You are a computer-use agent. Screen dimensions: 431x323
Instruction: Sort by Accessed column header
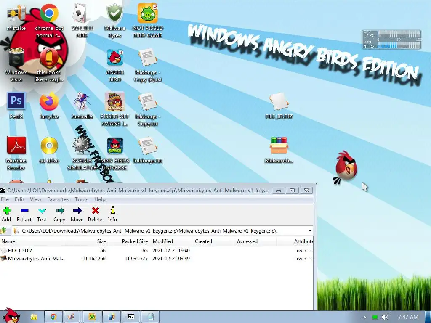(x=255, y=241)
